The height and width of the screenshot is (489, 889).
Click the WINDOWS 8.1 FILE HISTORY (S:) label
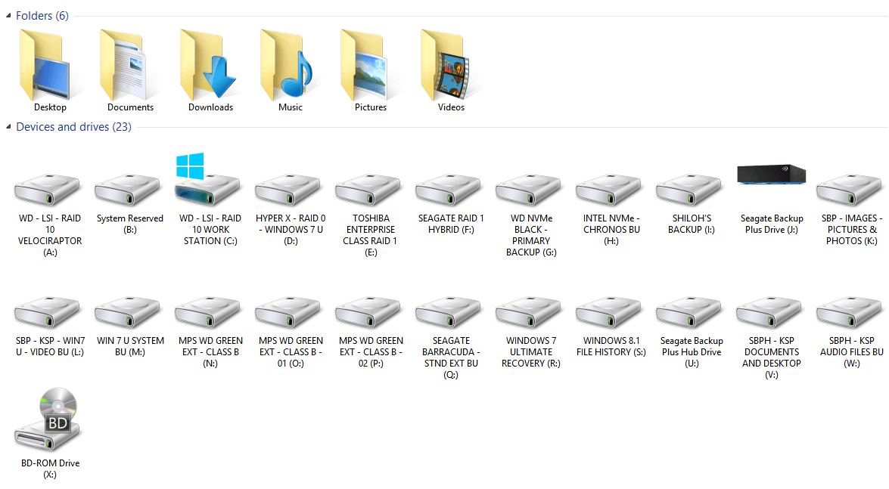tap(611, 346)
